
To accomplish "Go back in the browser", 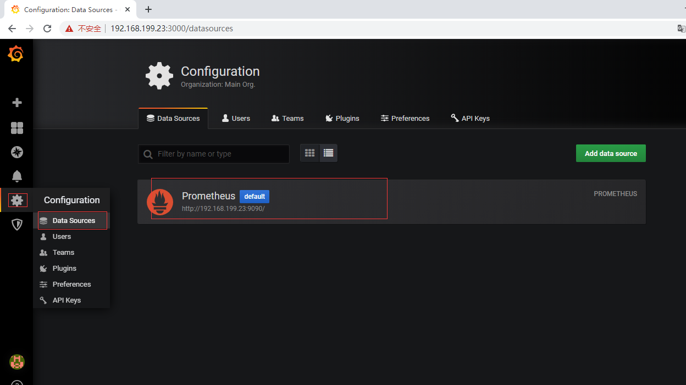I will (12, 29).
